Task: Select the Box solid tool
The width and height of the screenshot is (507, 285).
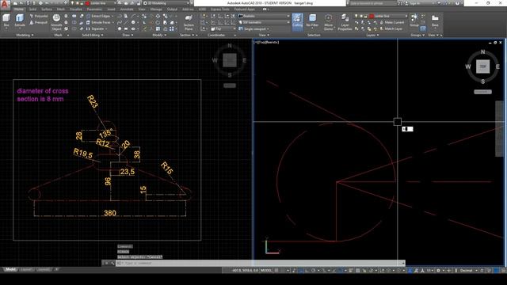Action: pyautogui.click(x=6, y=21)
